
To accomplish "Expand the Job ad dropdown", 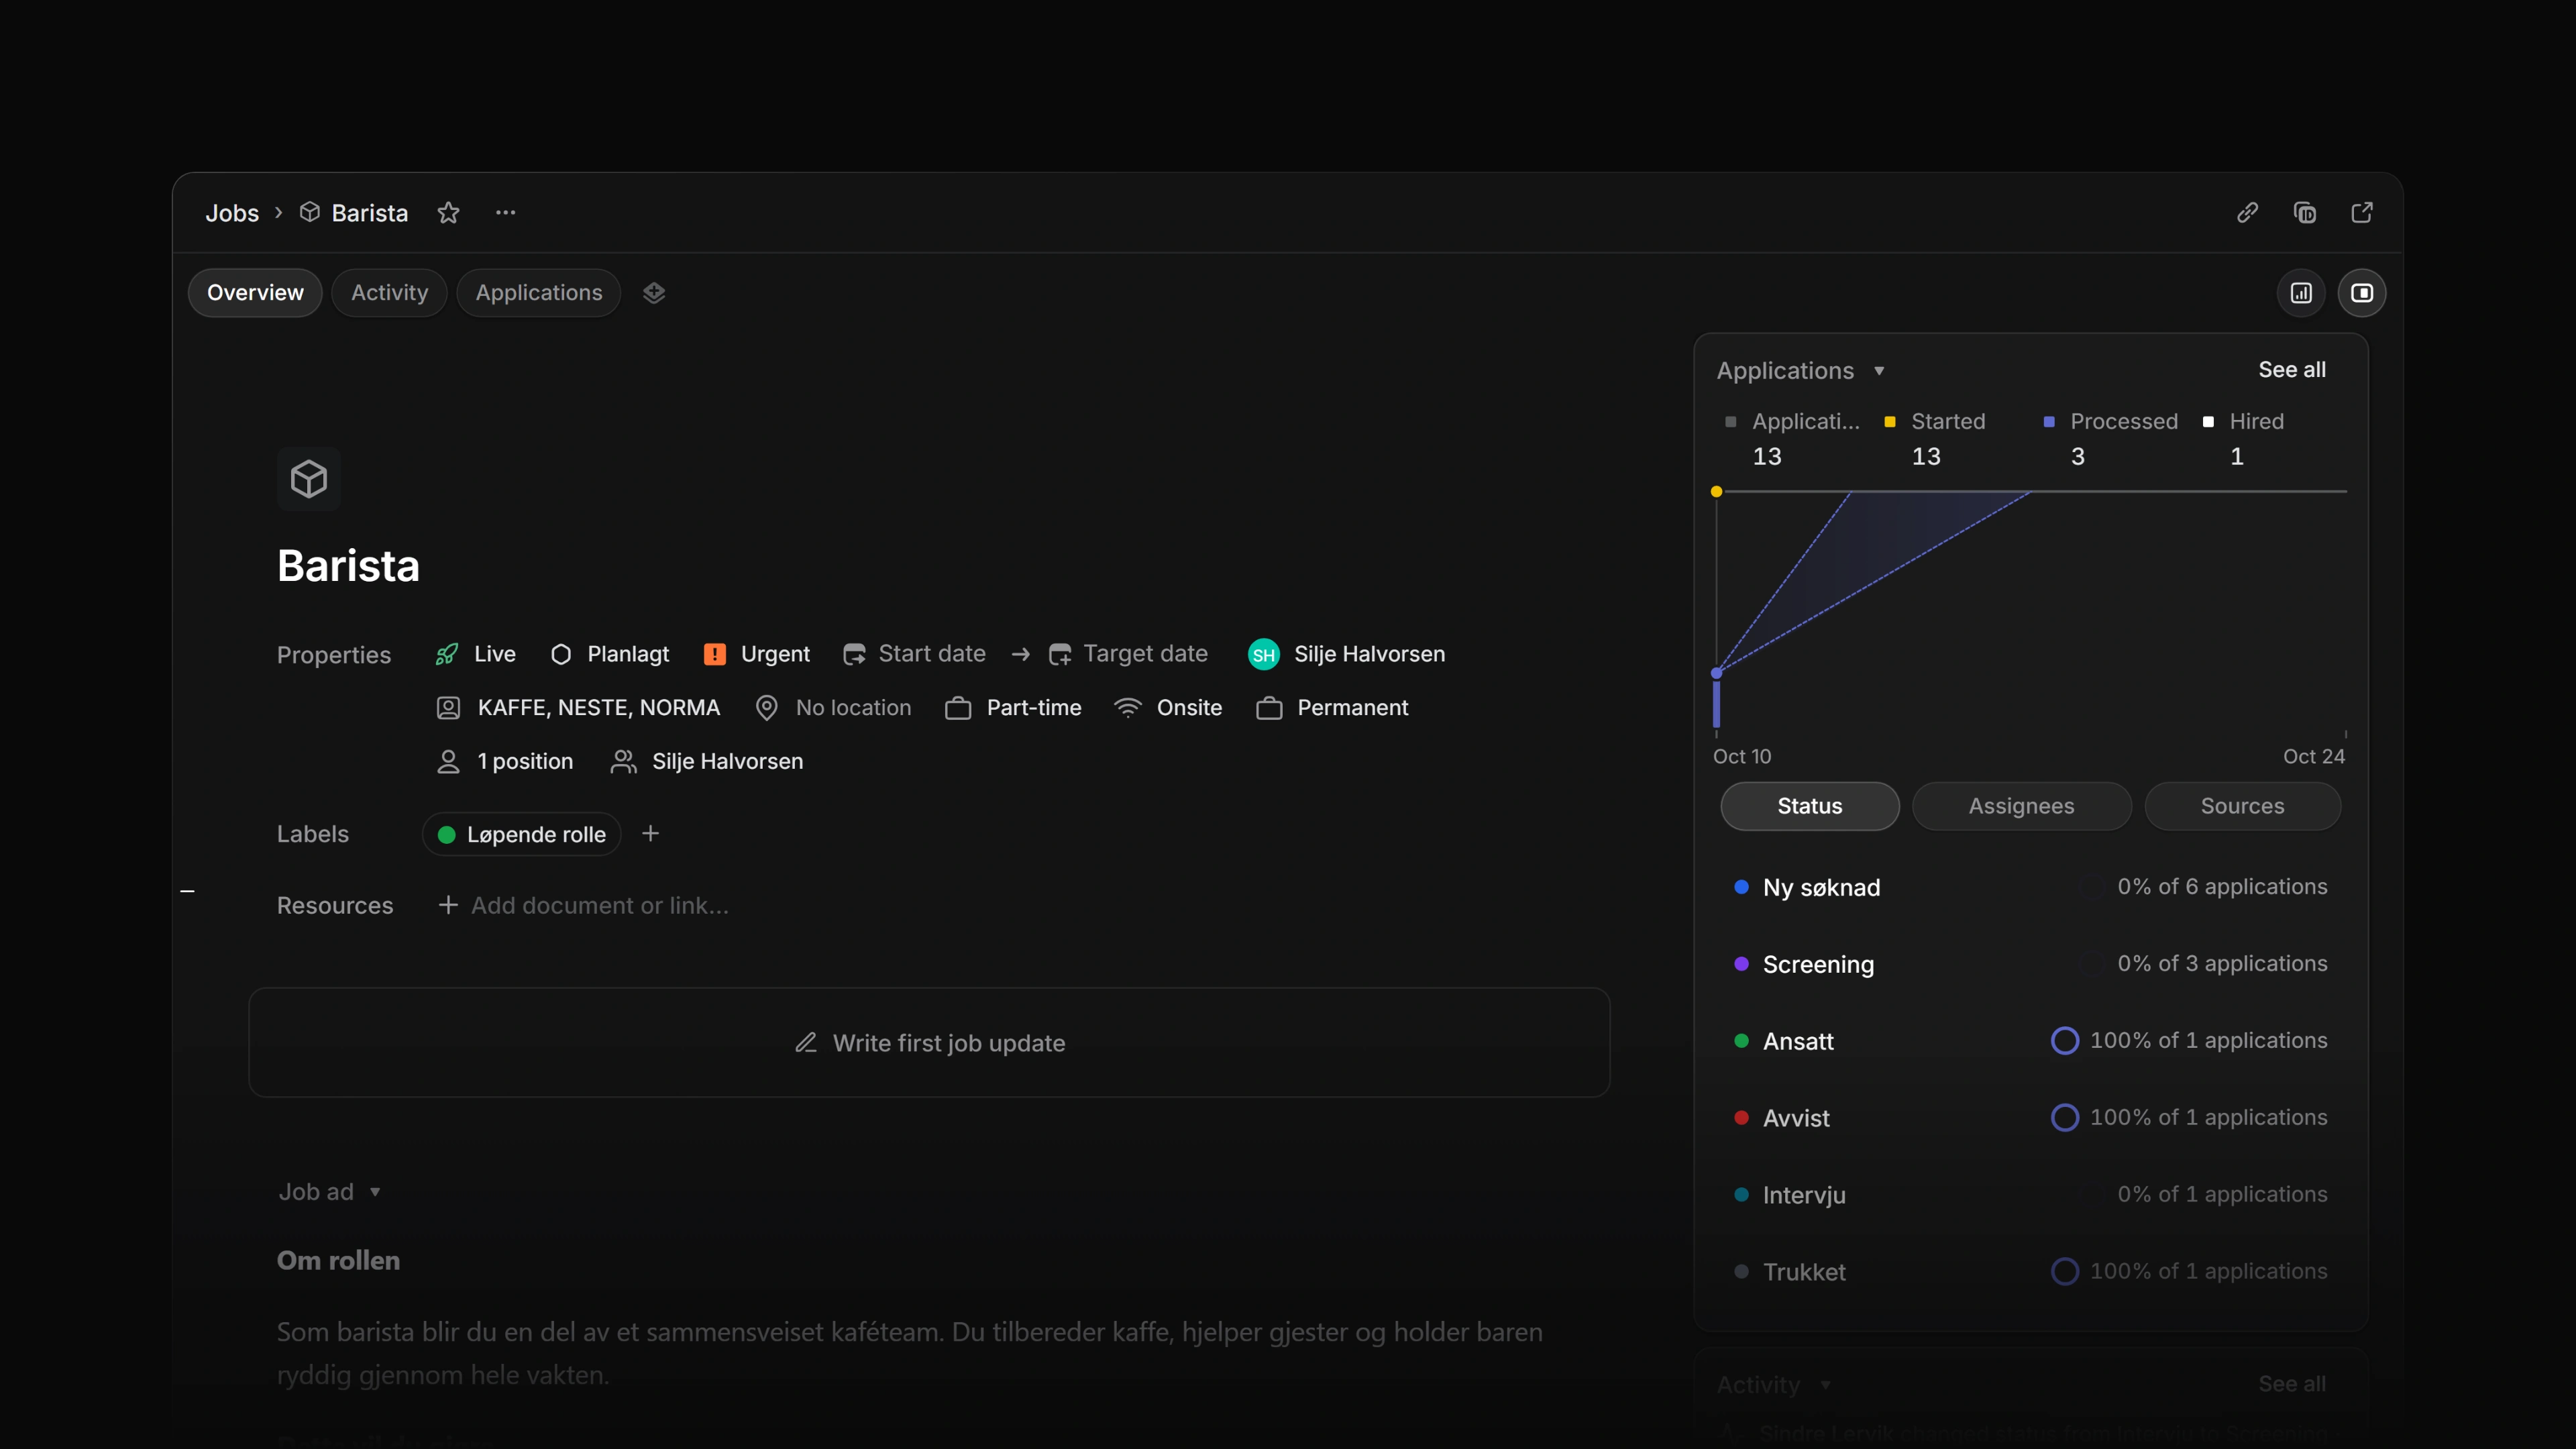I will (x=329, y=1192).
